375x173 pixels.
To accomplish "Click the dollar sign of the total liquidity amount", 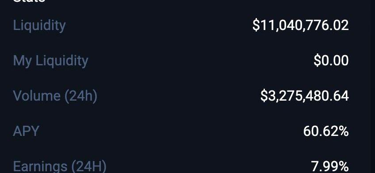I will [x=256, y=25].
